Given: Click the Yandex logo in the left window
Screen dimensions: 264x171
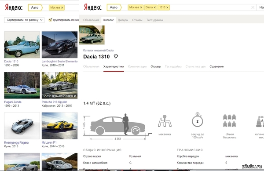Looking at the screenshot, I should 14,7.
